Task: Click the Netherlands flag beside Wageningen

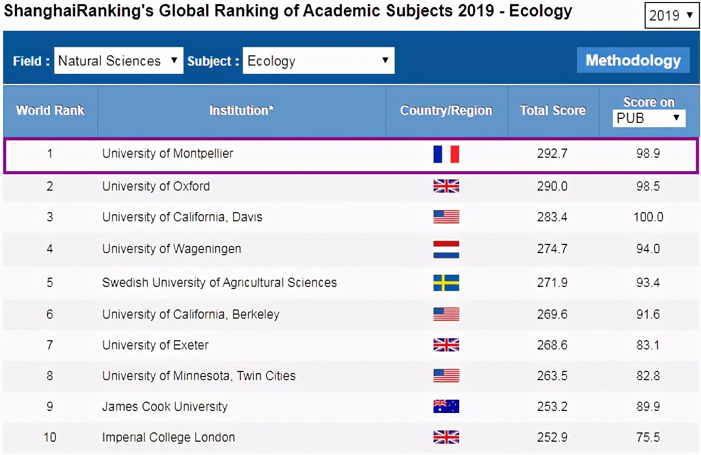Action: (x=446, y=249)
